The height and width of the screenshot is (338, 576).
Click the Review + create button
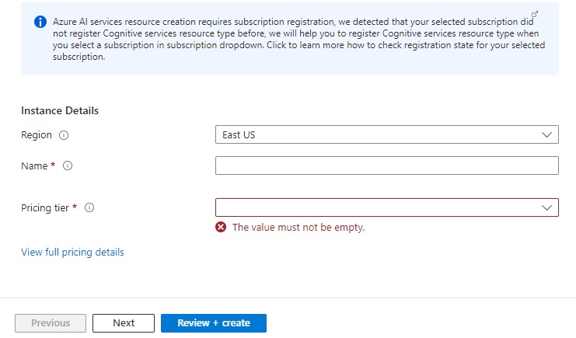pos(214,323)
